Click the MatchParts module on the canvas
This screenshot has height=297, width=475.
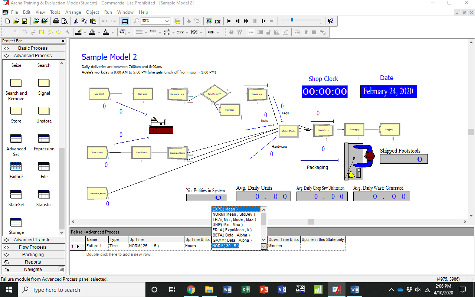pyautogui.click(x=288, y=131)
